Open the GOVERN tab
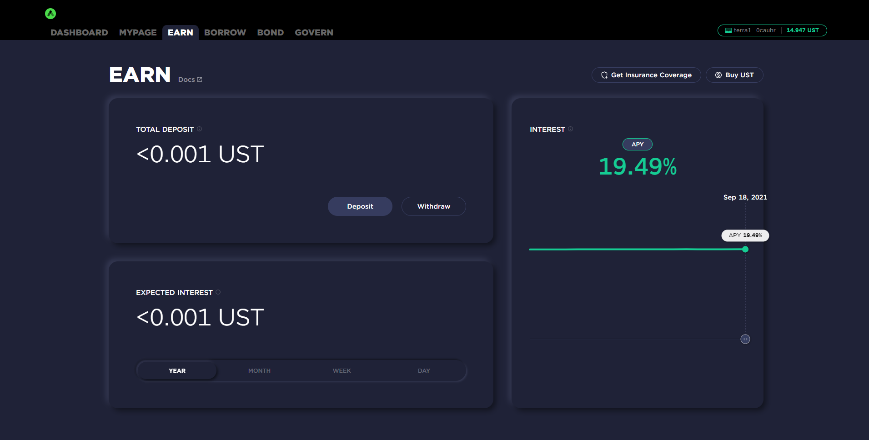This screenshot has height=440, width=869. pyautogui.click(x=314, y=32)
